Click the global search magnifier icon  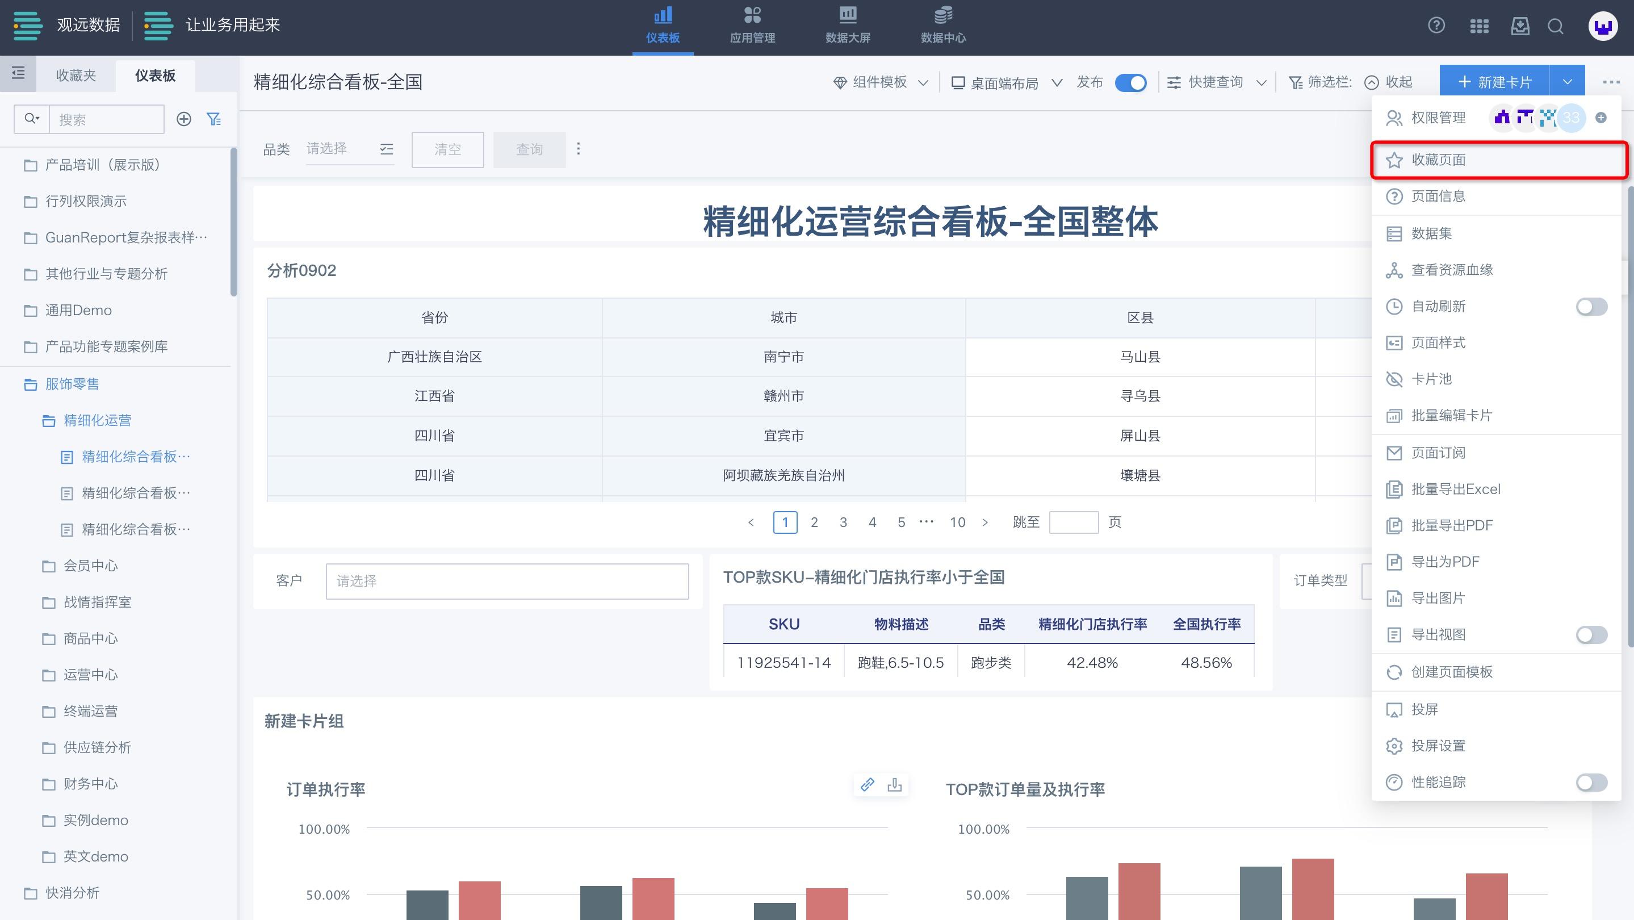click(1555, 26)
